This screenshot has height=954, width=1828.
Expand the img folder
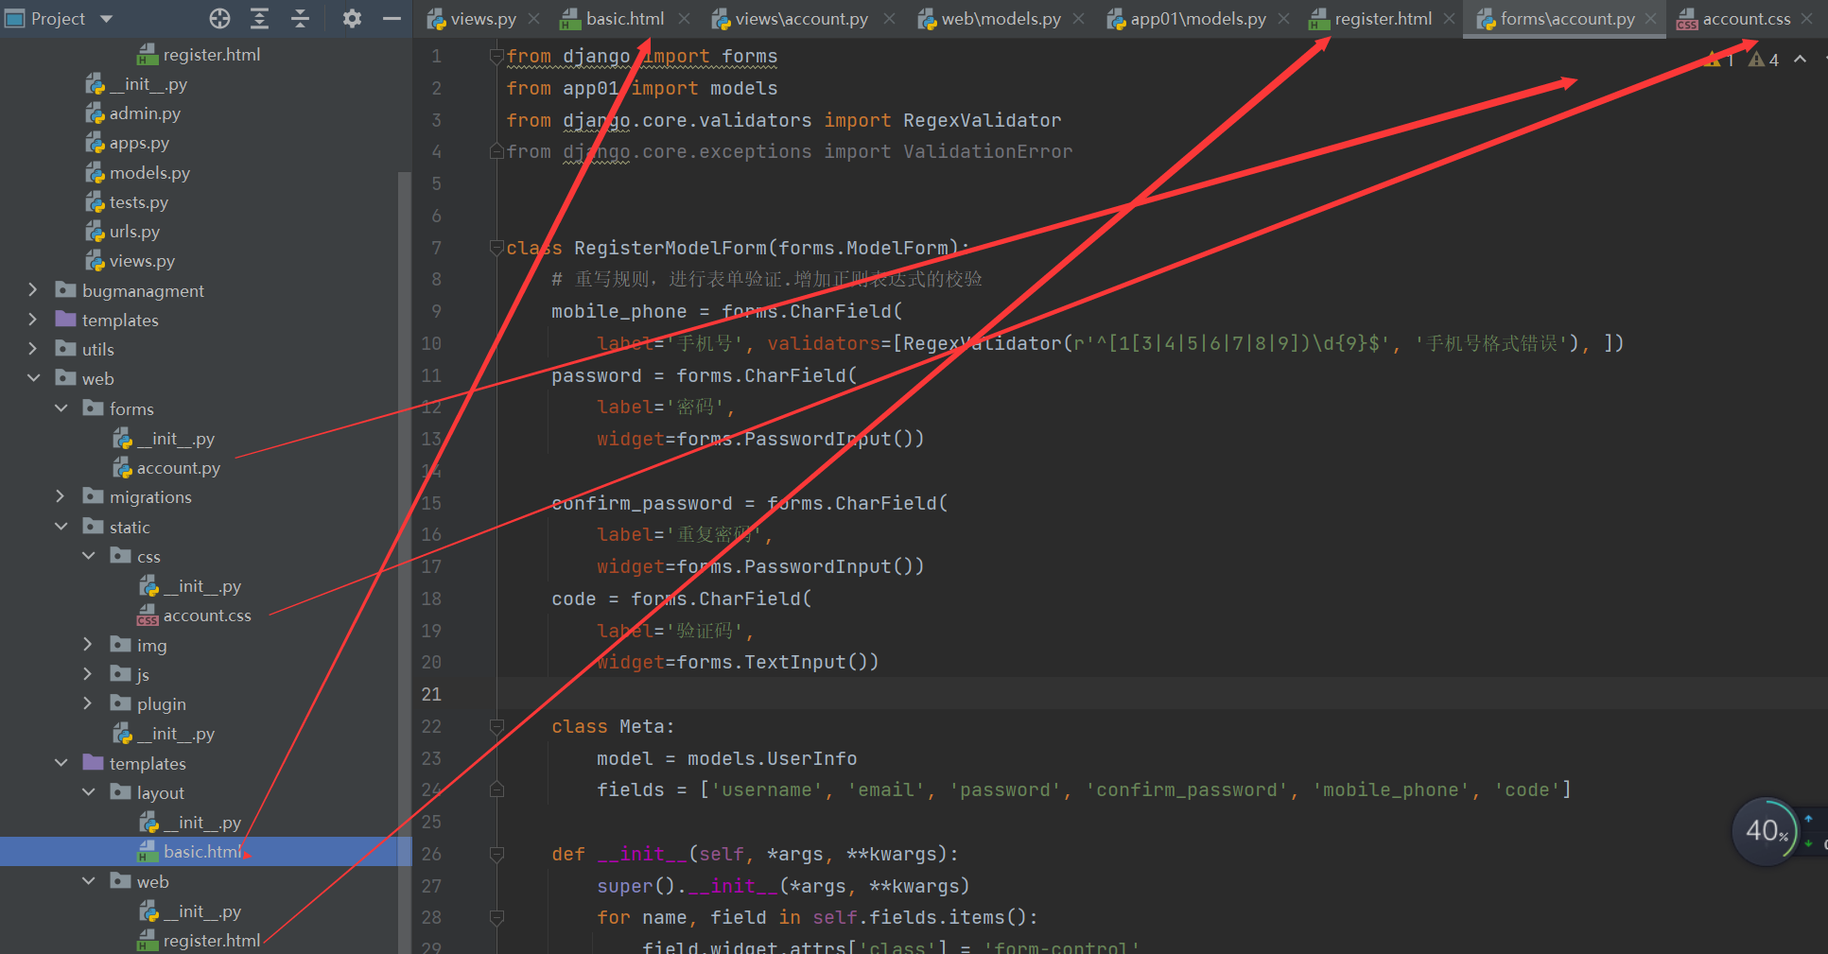click(x=88, y=645)
